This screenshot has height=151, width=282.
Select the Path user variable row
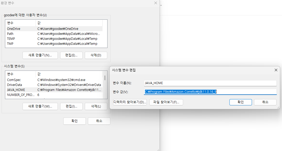(x=54, y=34)
